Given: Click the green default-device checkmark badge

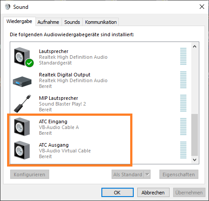Looking at the screenshot, I should click(x=29, y=63).
